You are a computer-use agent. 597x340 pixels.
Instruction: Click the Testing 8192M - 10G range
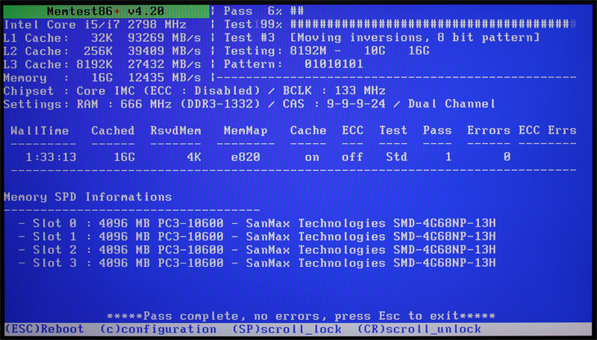[x=327, y=51]
